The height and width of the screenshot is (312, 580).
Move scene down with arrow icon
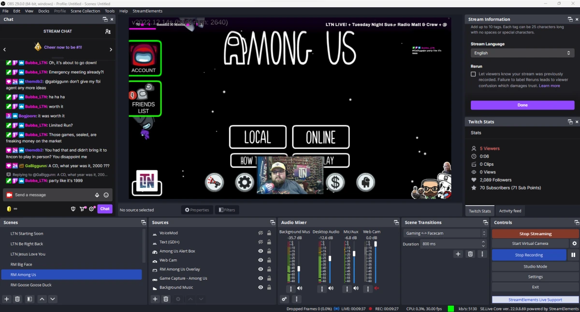tap(53, 299)
